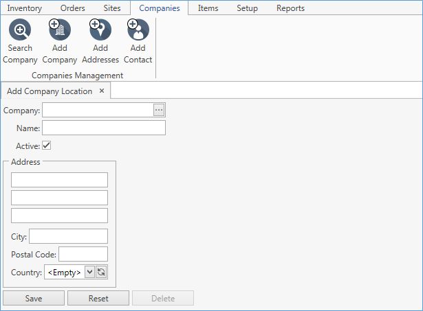Open the Setup tab

click(x=247, y=8)
